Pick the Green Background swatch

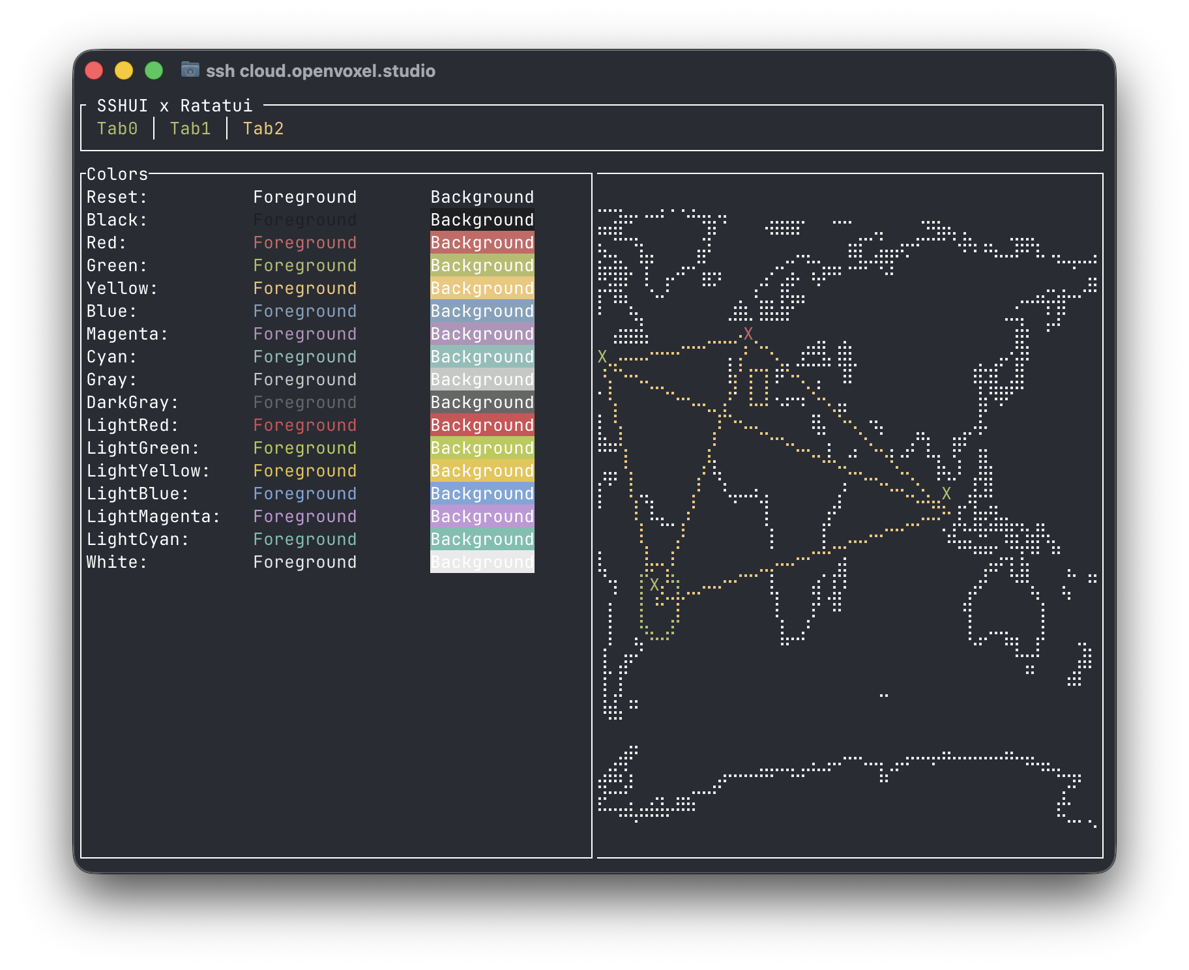point(482,265)
